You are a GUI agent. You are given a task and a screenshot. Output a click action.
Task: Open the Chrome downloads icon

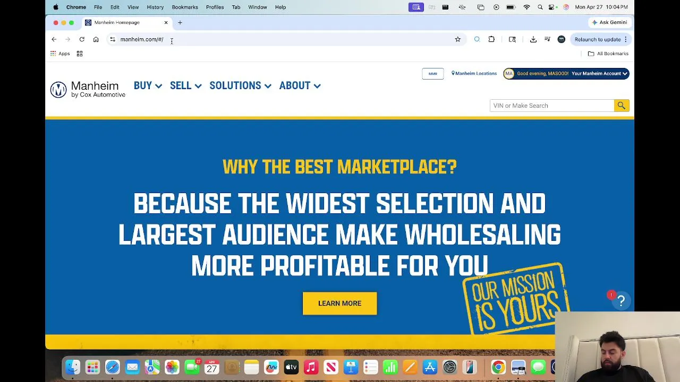point(533,39)
